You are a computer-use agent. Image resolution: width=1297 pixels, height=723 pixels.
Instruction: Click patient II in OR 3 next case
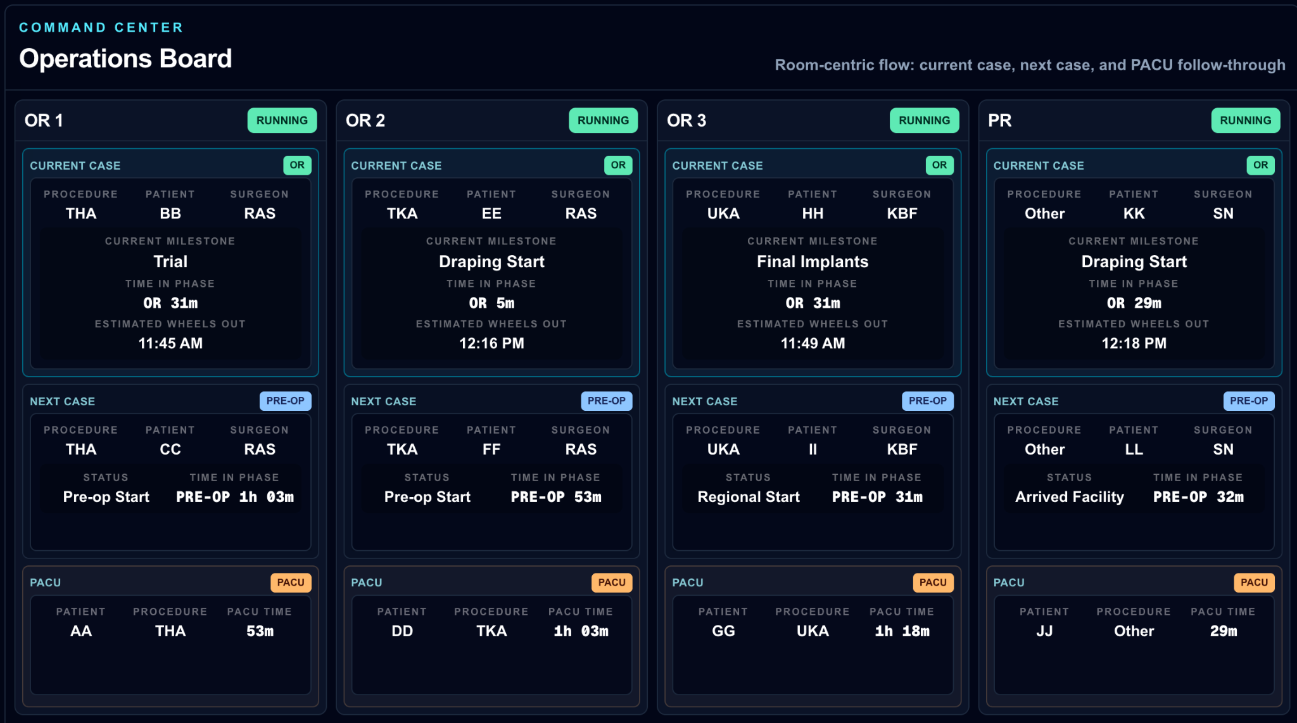[x=813, y=449]
